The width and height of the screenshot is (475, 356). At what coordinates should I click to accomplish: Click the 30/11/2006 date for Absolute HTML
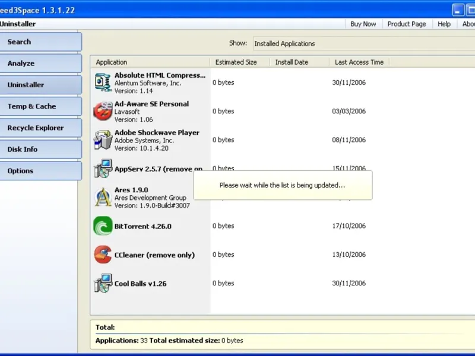point(349,82)
